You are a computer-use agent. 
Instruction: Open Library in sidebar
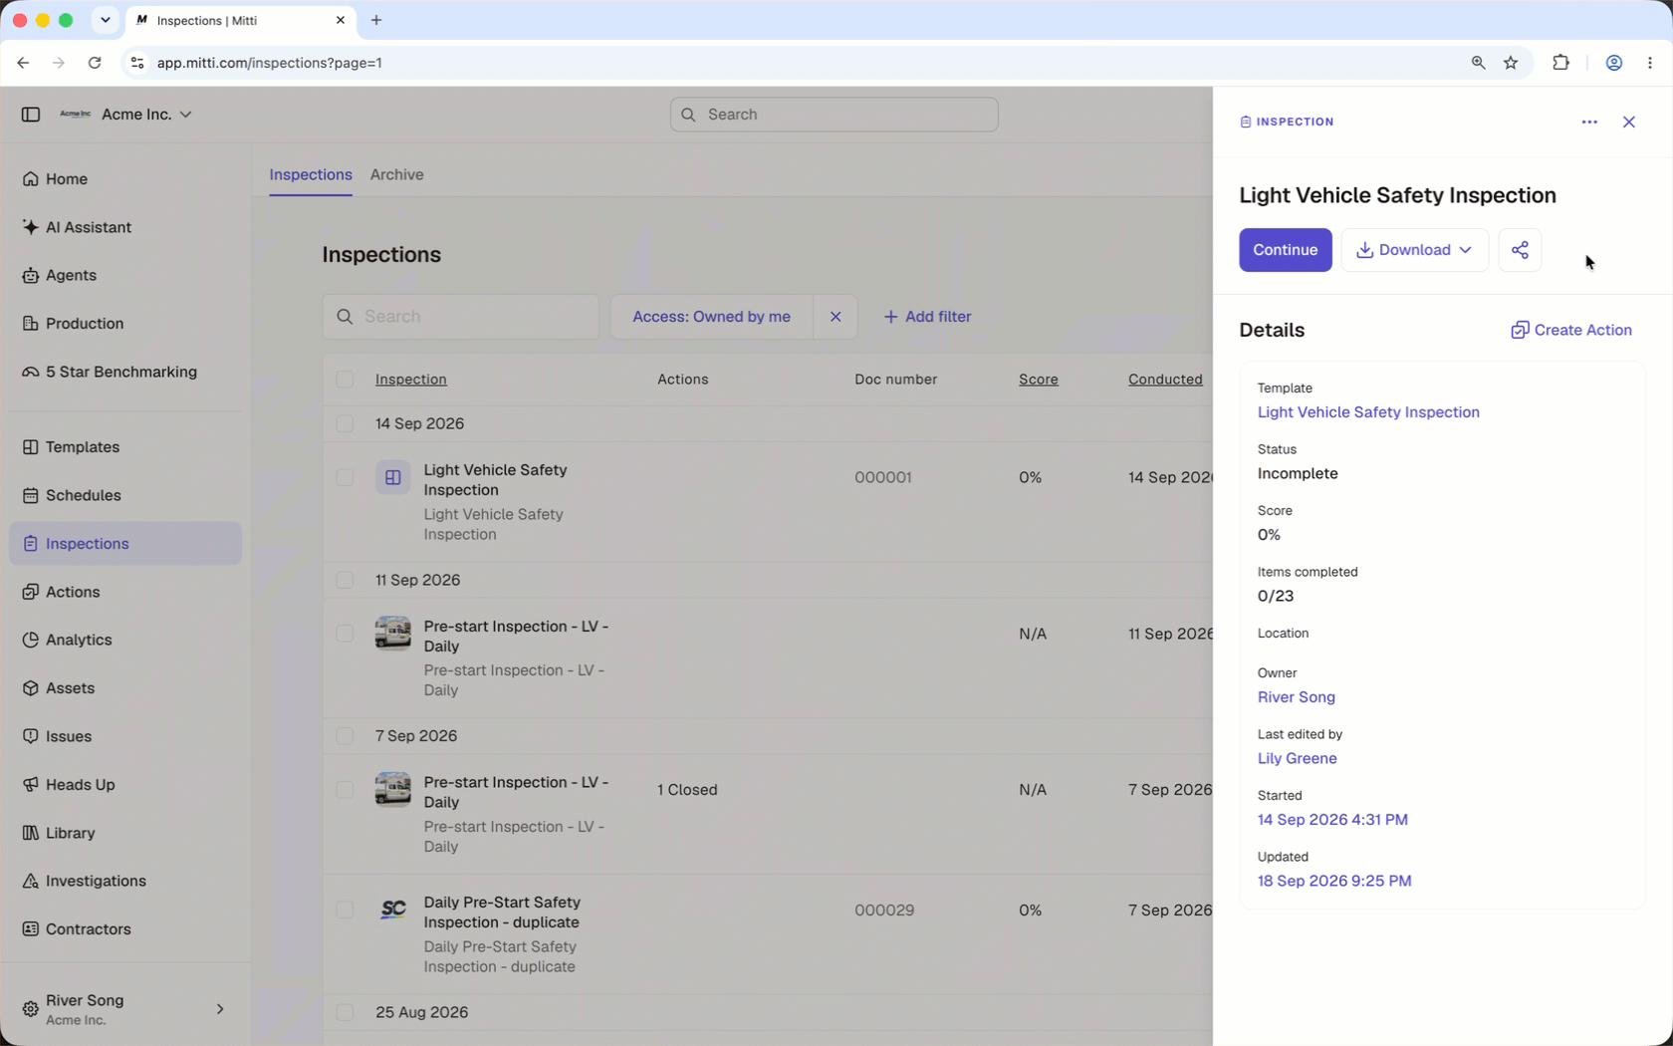[x=124, y=833]
